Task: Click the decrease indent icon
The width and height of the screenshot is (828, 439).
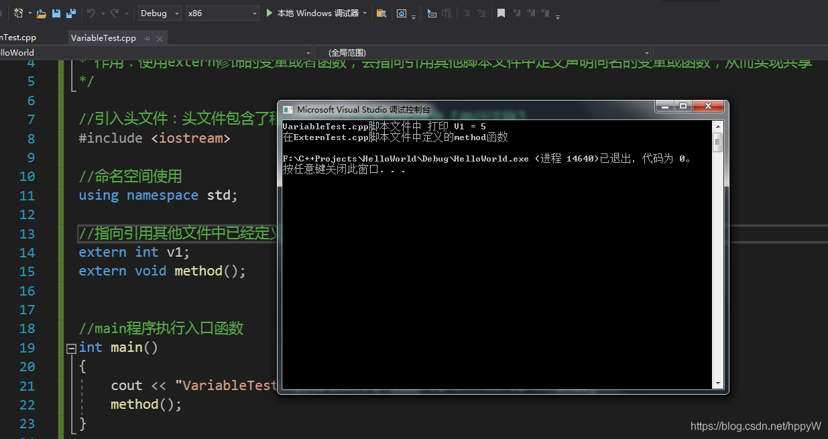Action: [x=467, y=13]
